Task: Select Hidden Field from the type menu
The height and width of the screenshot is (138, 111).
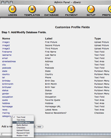Action: pyautogui.click(x=23, y=135)
